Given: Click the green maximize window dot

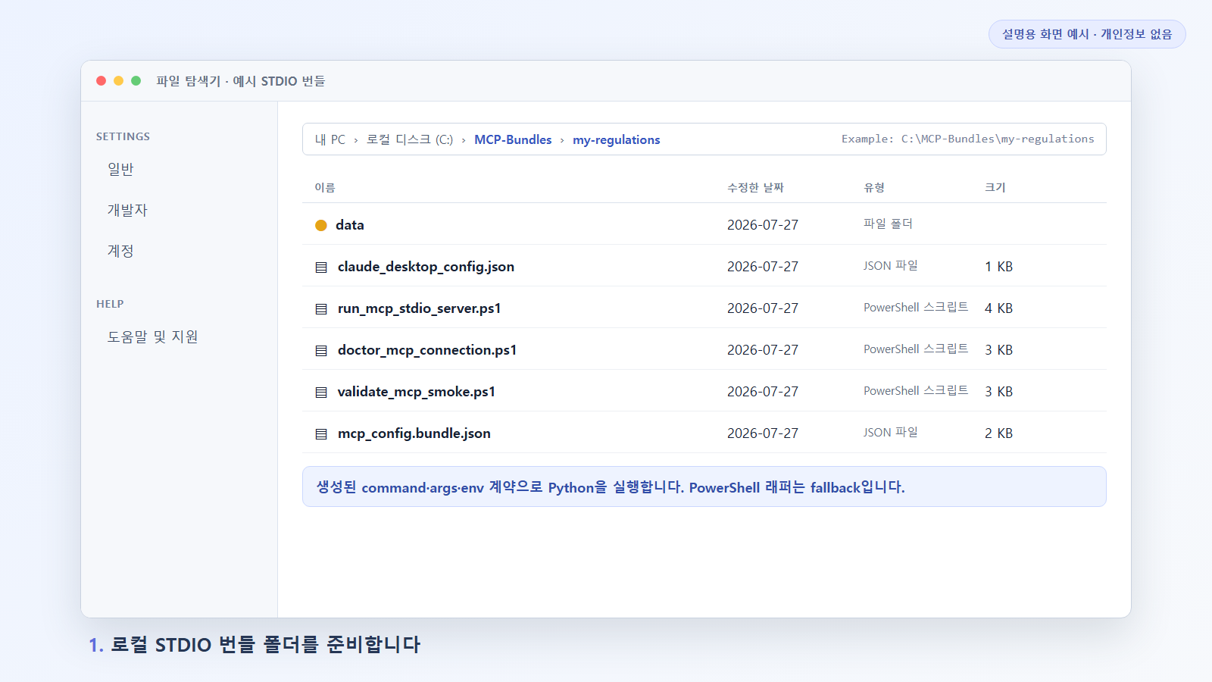Looking at the screenshot, I should [136, 80].
